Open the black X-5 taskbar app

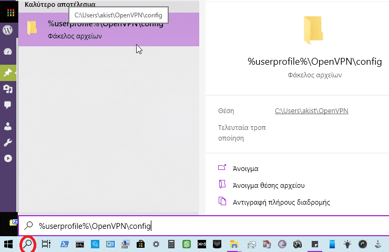(x=202, y=244)
